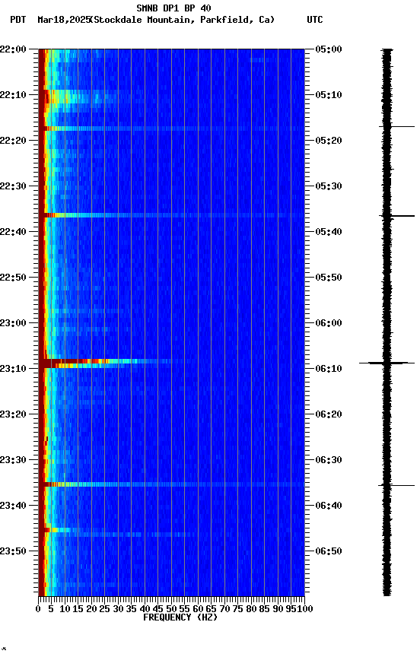This screenshot has width=420, height=657.
Task: Click the 'UTC' timezone label
Action: click(315, 20)
